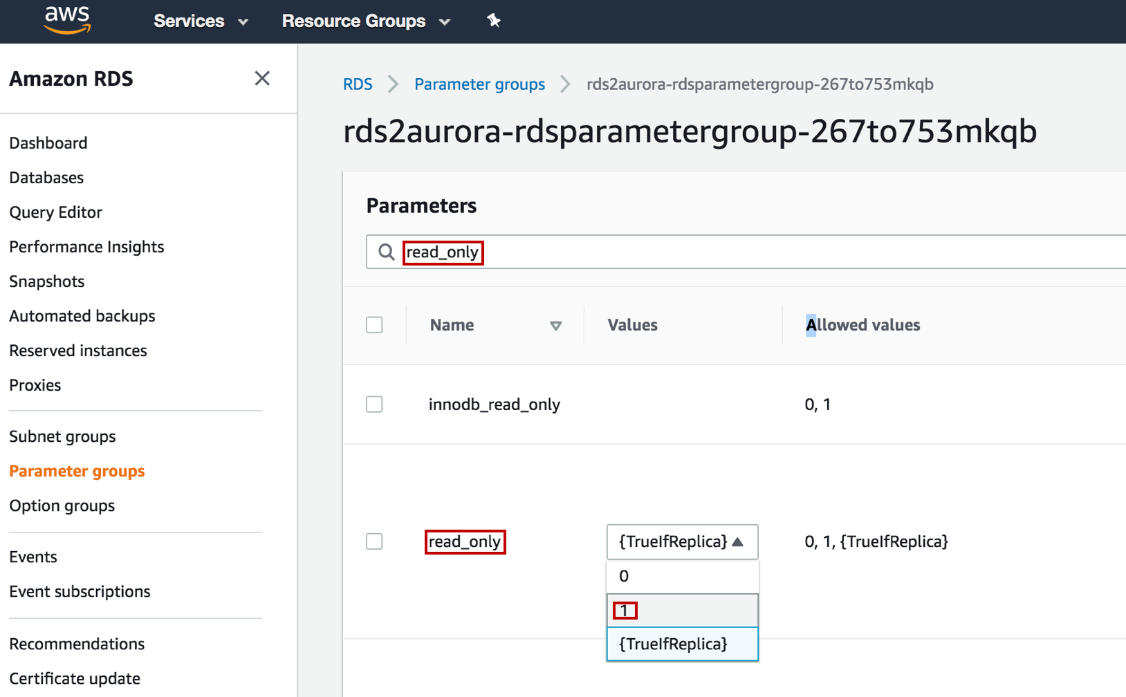The width and height of the screenshot is (1126, 697).
Task: Select value 1 in the dropdown list
Action: 682,611
